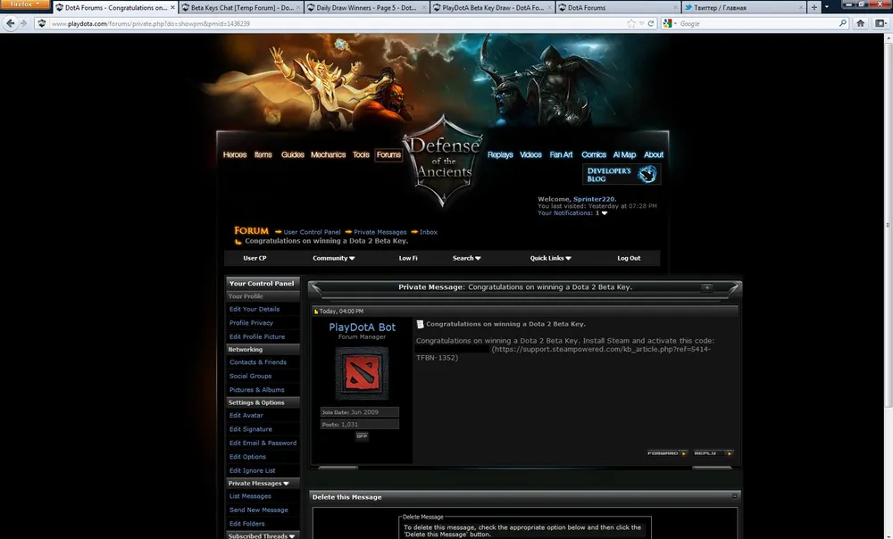Click the PlayDotA Bot avatar image

[x=362, y=373]
